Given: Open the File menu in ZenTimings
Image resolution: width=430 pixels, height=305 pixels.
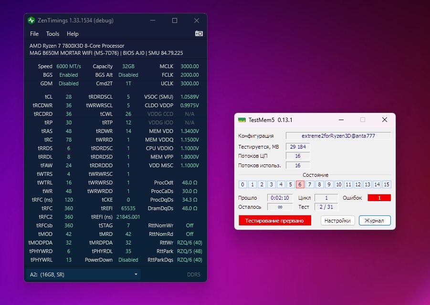Looking at the screenshot, I should (34, 34).
